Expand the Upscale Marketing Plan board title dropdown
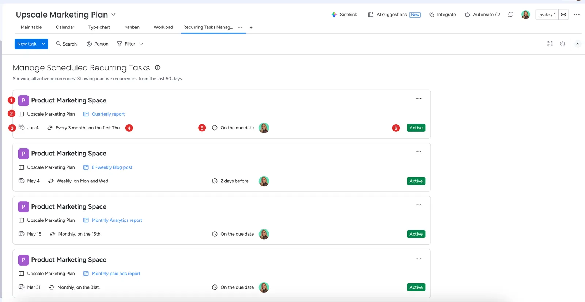 [113, 15]
